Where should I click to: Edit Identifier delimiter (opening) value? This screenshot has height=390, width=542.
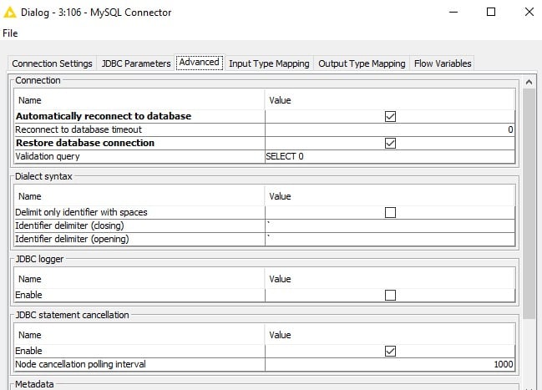pos(390,239)
